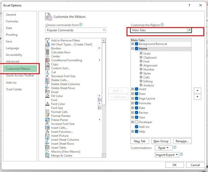Enable the Developer tab checkbox

point(136,122)
